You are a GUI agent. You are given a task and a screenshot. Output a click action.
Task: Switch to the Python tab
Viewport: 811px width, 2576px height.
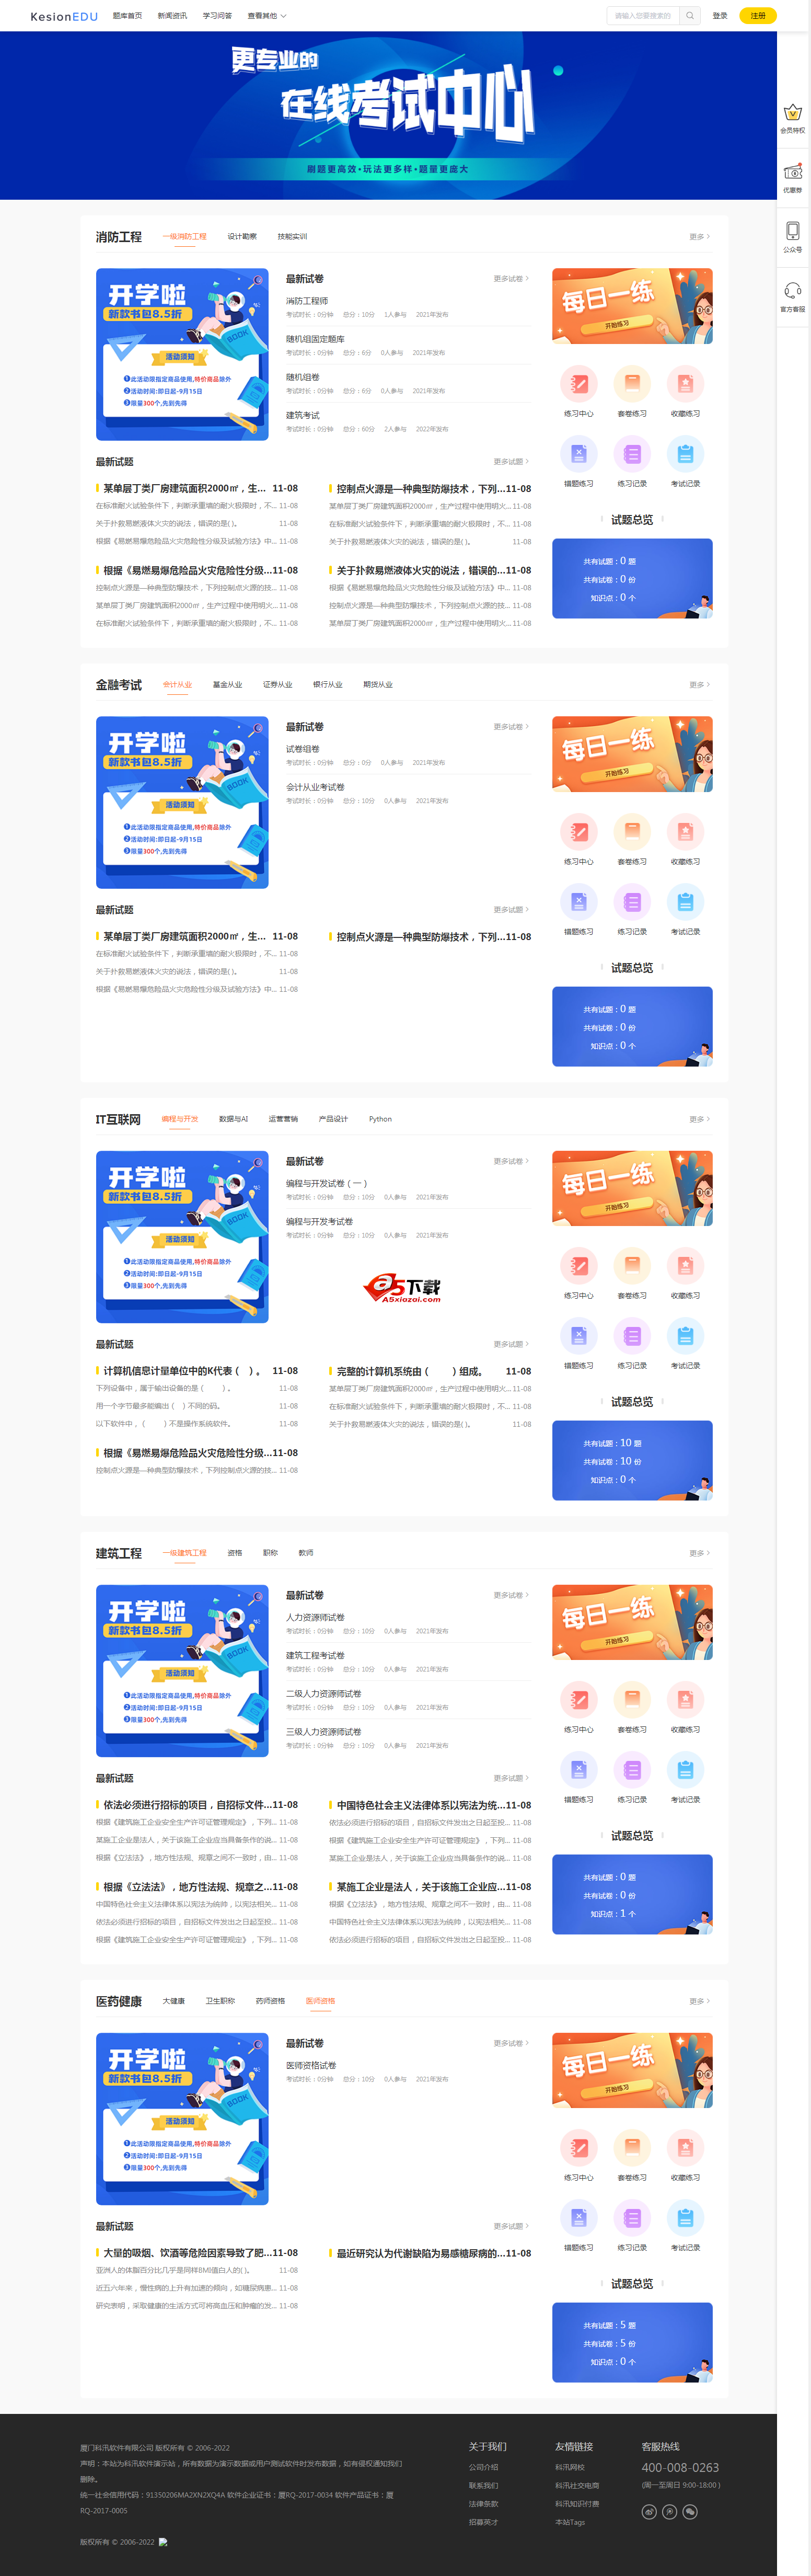(380, 1119)
